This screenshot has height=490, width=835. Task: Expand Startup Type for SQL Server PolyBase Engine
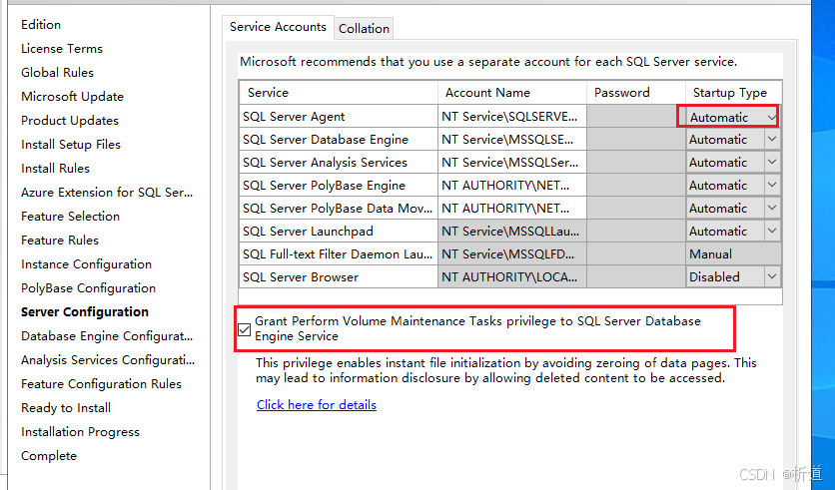tap(772, 186)
